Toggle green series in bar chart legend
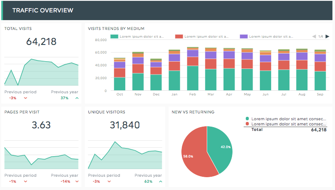The image size is (335, 190). (114, 36)
